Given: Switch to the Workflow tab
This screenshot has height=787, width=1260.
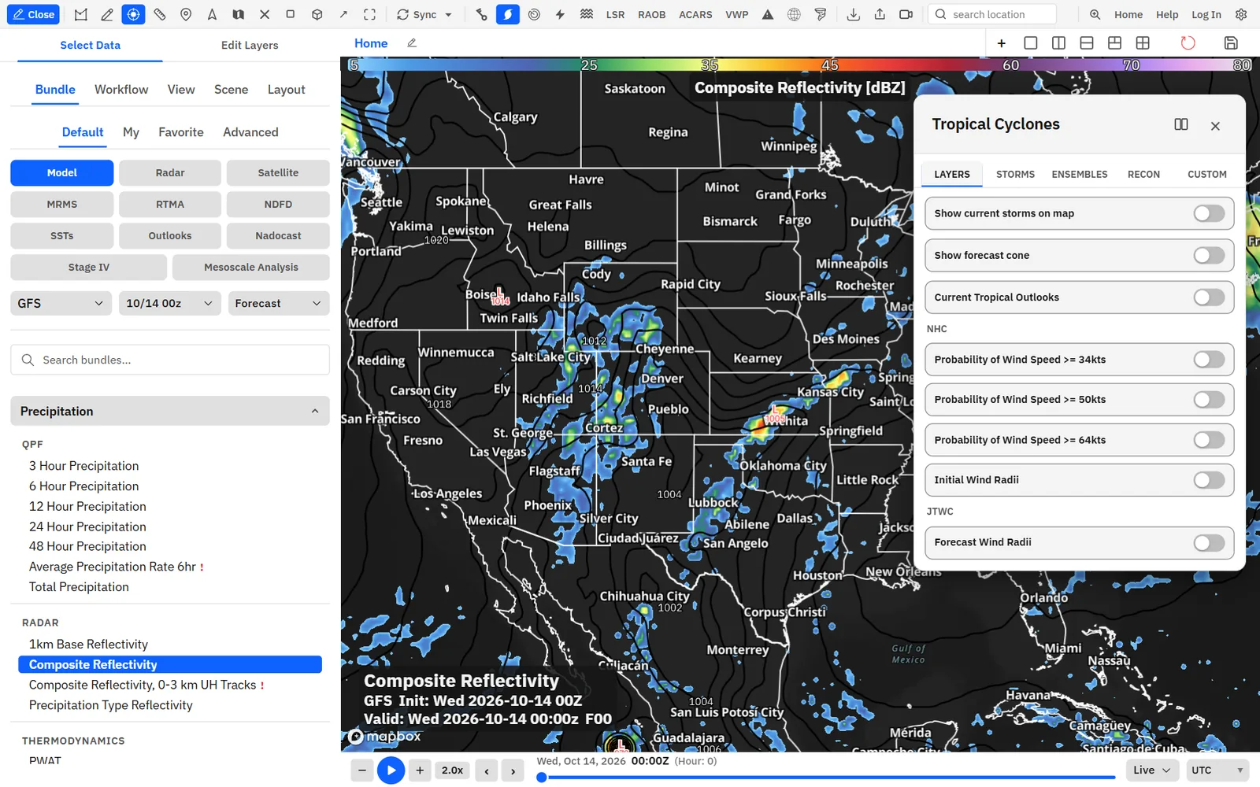Looking at the screenshot, I should pos(121,90).
